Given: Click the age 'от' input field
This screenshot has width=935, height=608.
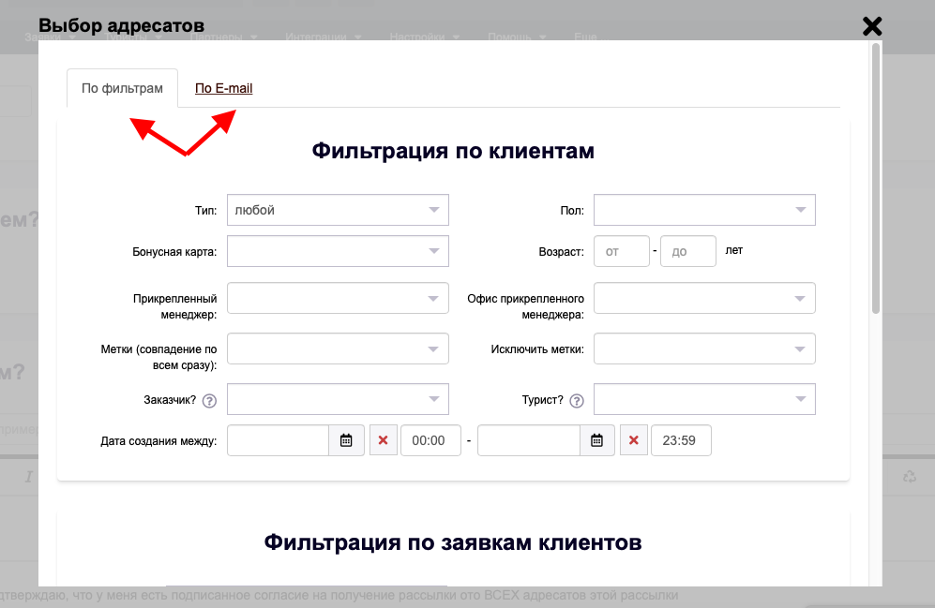Looking at the screenshot, I should point(622,251).
